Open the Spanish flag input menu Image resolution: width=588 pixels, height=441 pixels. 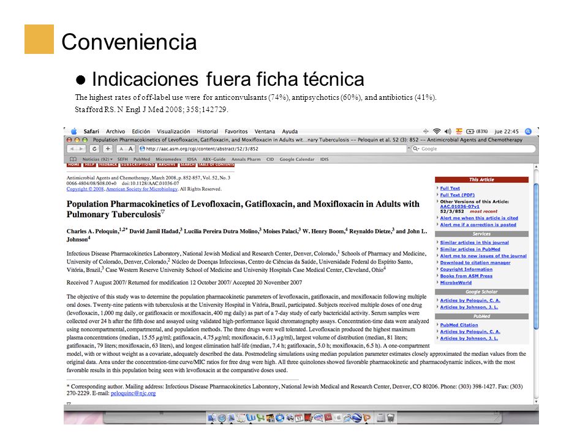coord(459,131)
